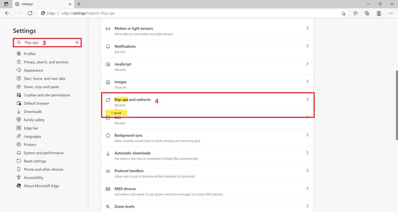Go to Downloads settings
Screen dimensions: 398x212
(33, 112)
